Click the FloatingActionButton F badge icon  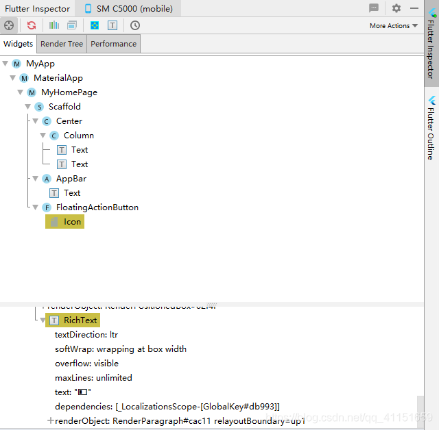click(x=47, y=207)
